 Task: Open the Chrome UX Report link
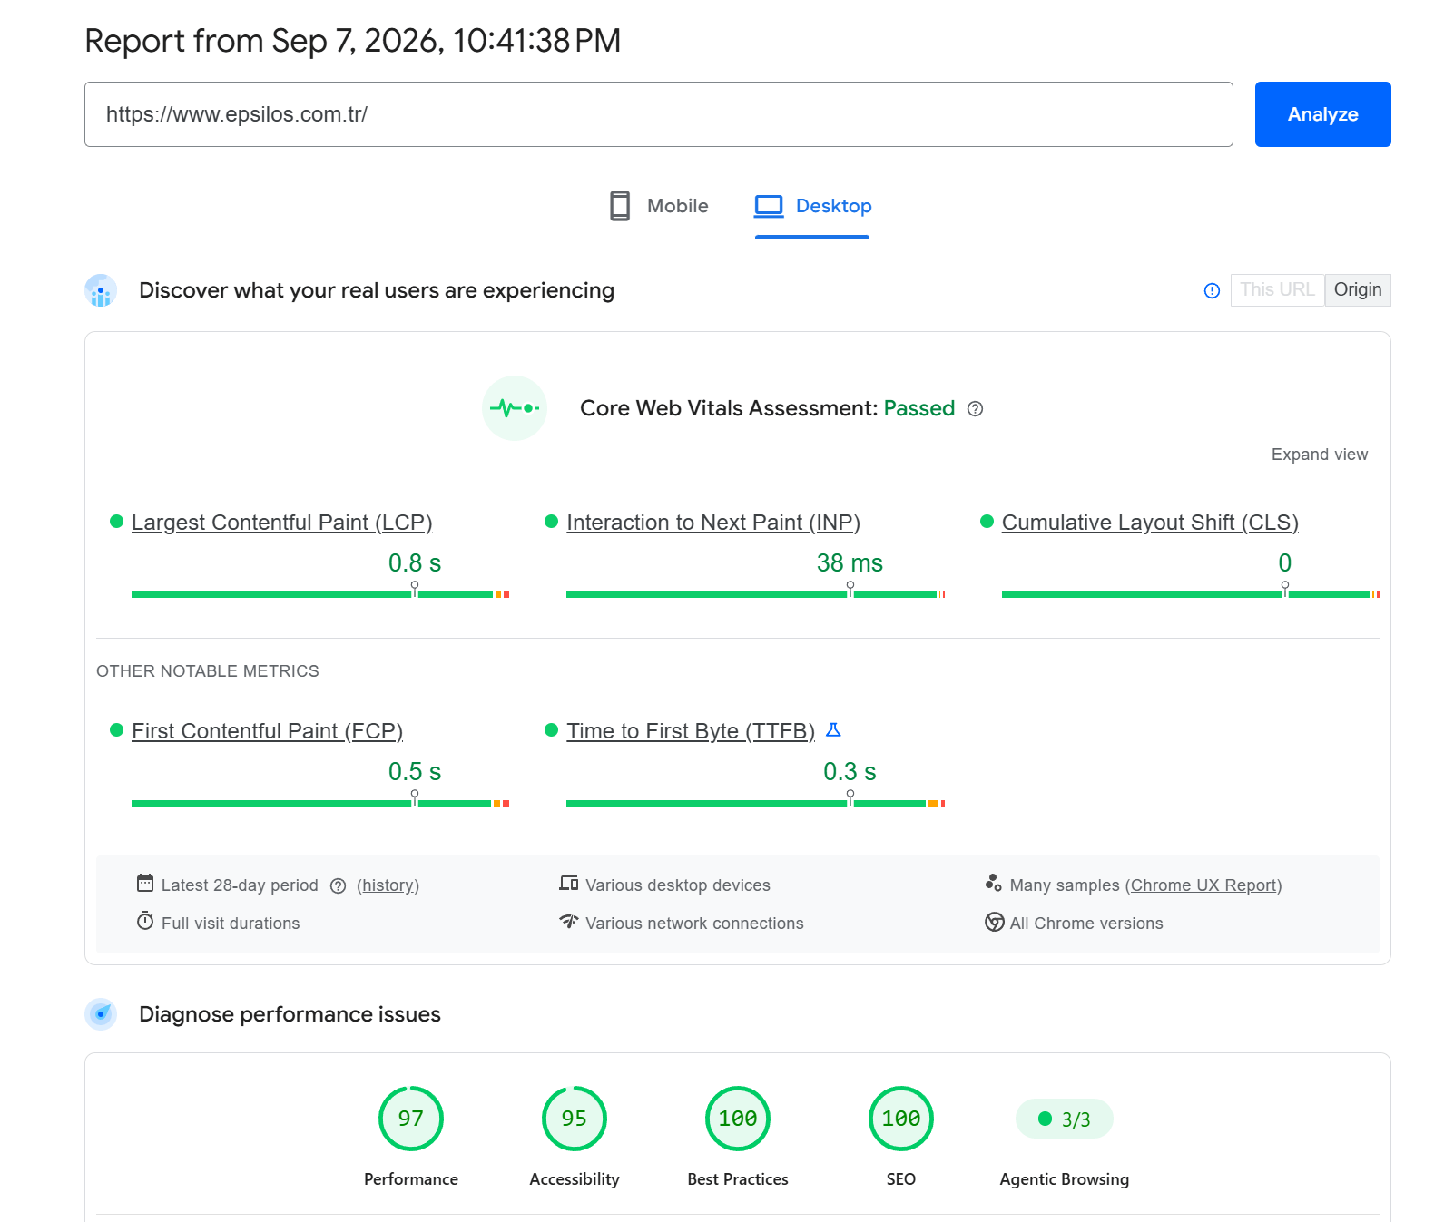pos(1203,885)
